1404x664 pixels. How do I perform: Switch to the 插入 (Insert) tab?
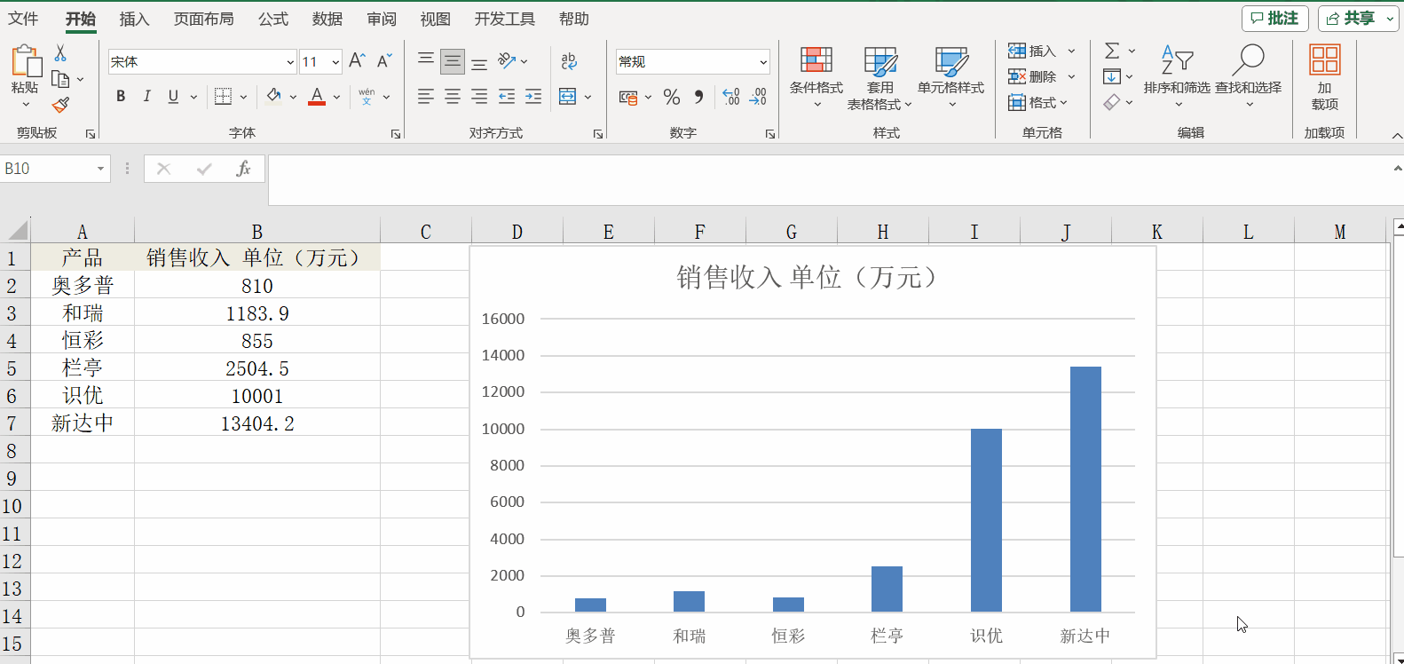134,19
